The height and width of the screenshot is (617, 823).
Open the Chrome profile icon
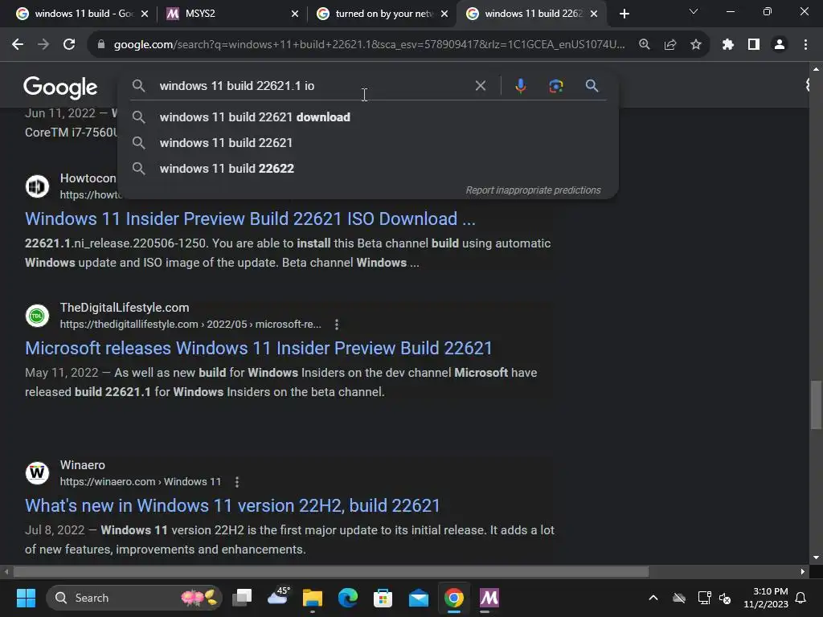coord(780,45)
